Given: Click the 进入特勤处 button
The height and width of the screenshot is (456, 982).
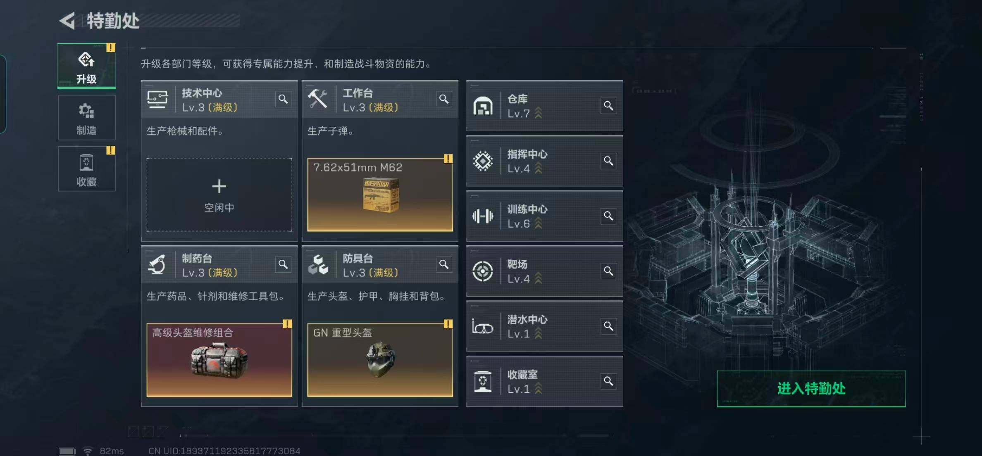Looking at the screenshot, I should tap(811, 389).
